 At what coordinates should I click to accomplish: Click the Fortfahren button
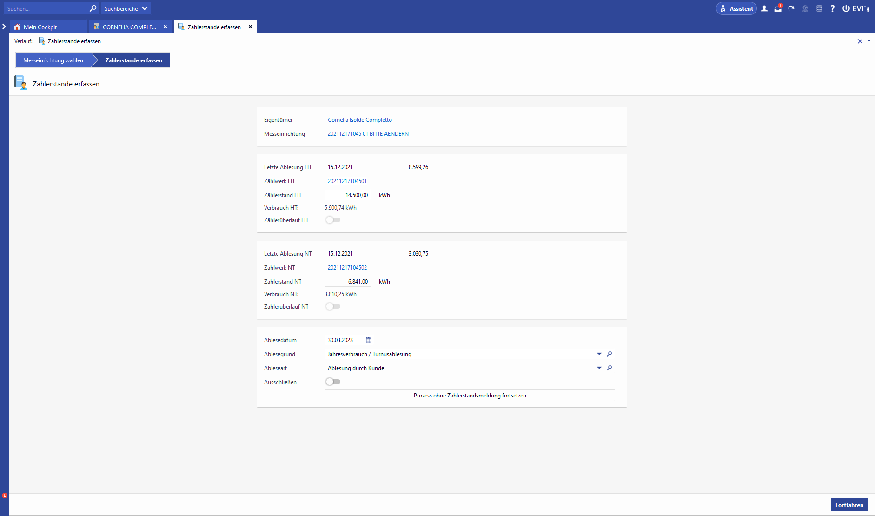click(x=849, y=505)
